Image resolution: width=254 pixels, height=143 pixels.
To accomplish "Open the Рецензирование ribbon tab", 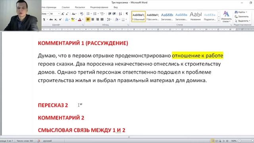I will pos(99,7).
